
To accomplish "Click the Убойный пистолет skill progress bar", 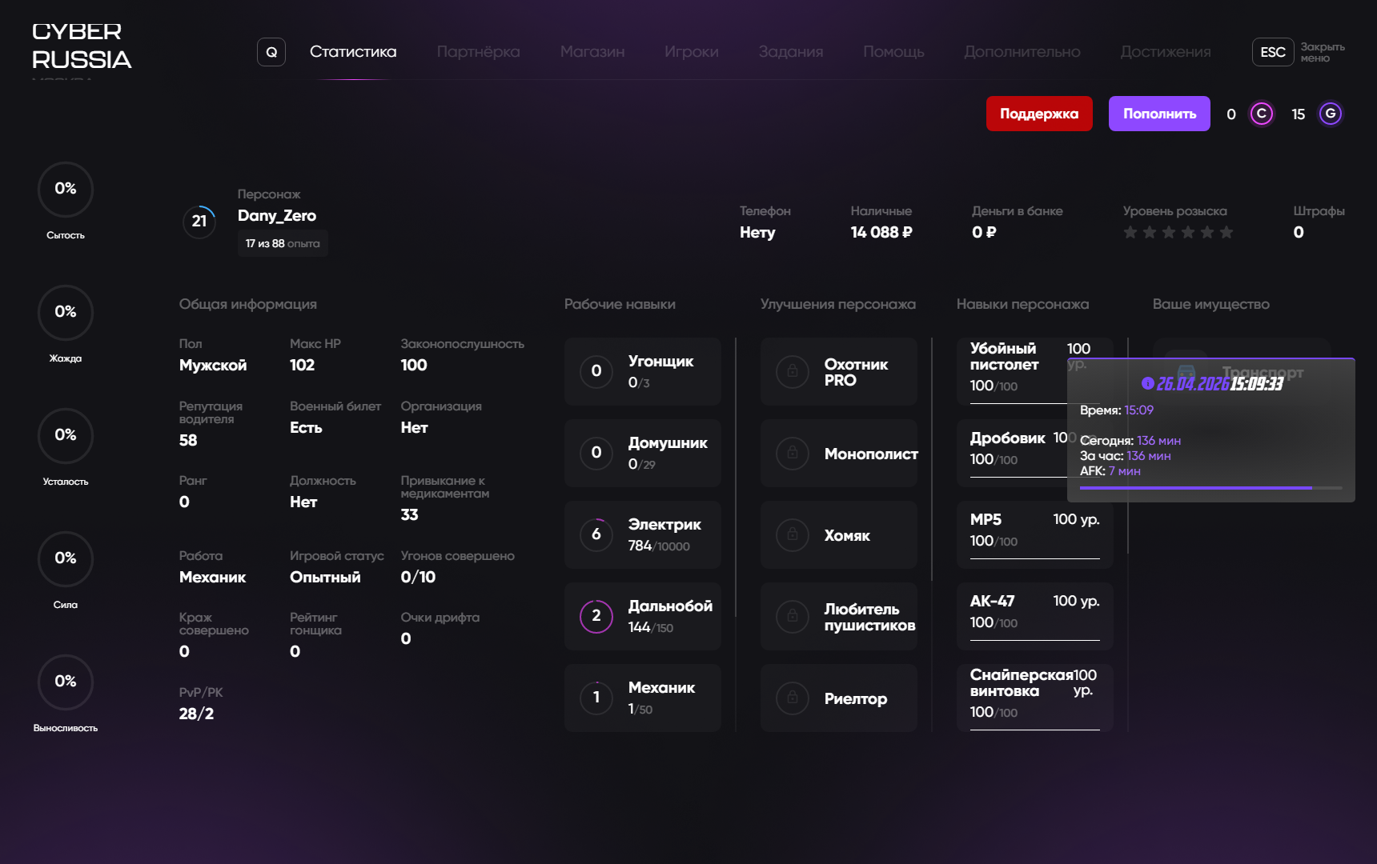I will (x=1018, y=402).
